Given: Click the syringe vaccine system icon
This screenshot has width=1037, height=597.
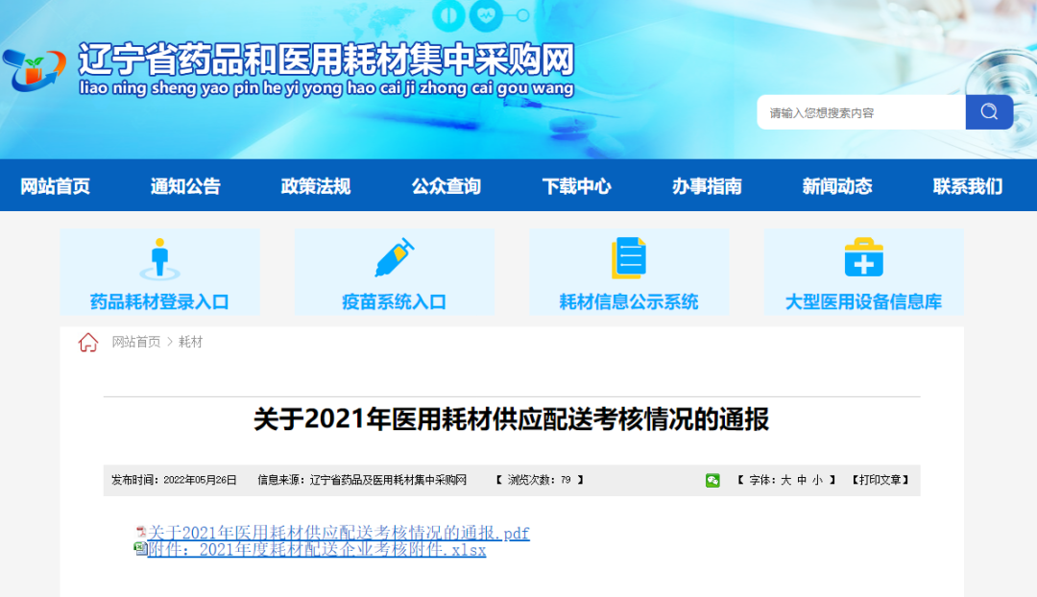Looking at the screenshot, I should 395,257.
